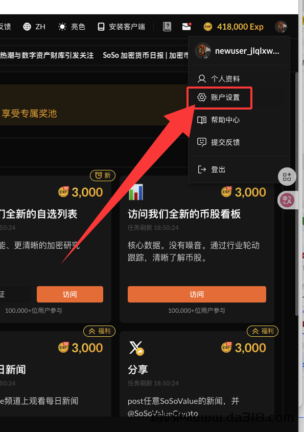304x432 pixels.
Task: Click the 418,000 Exp coin balance
Action: click(x=233, y=27)
